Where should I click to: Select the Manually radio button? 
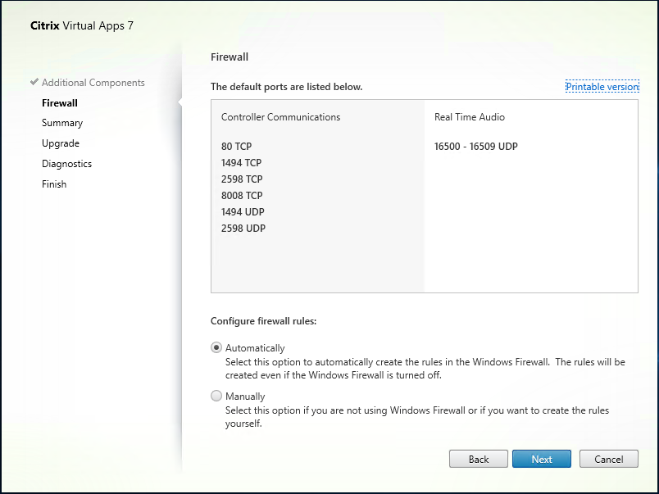[217, 397]
